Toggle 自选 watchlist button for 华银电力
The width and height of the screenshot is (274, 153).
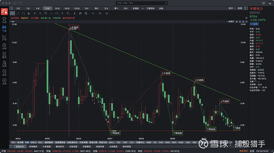254,24
